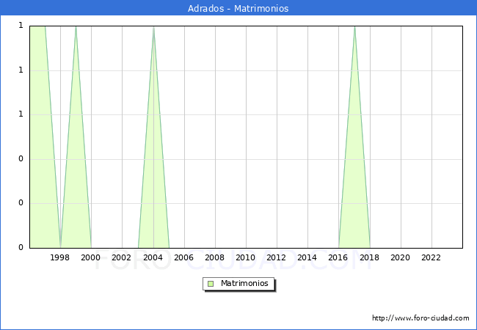Select the 2002 x-axis label
Screen dimensions: 477x330
pos(121,257)
